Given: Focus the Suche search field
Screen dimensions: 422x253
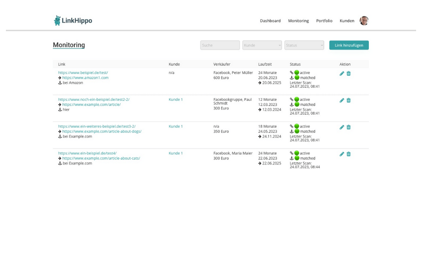Looking at the screenshot, I should 220,45.
